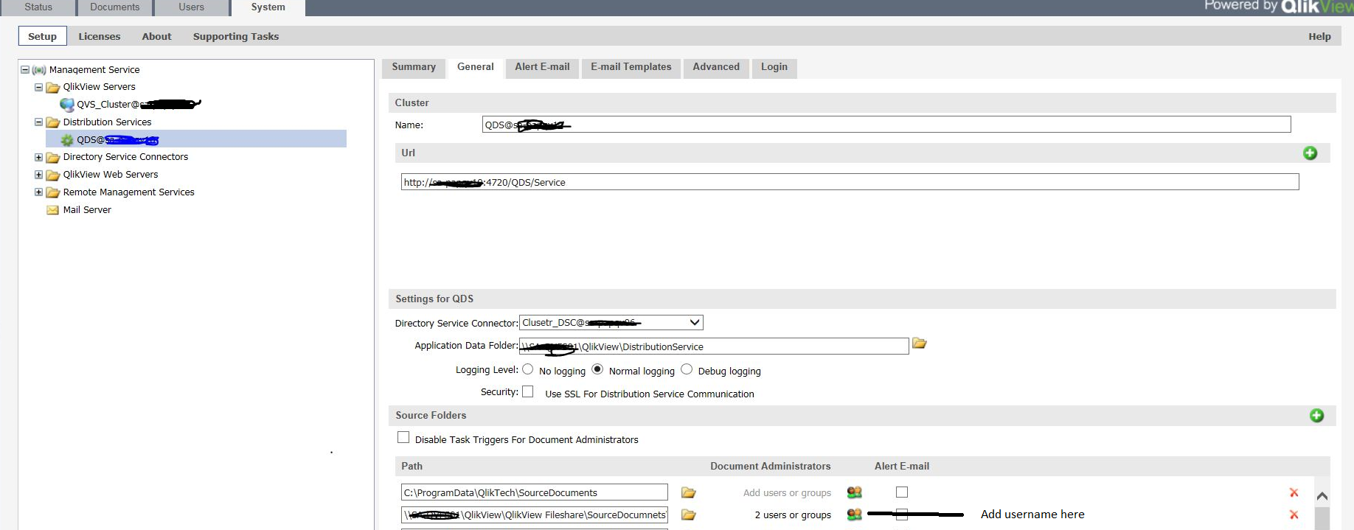Check Disable Task Triggers For Document Administrators
The width and height of the screenshot is (1354, 530).
tap(403, 437)
